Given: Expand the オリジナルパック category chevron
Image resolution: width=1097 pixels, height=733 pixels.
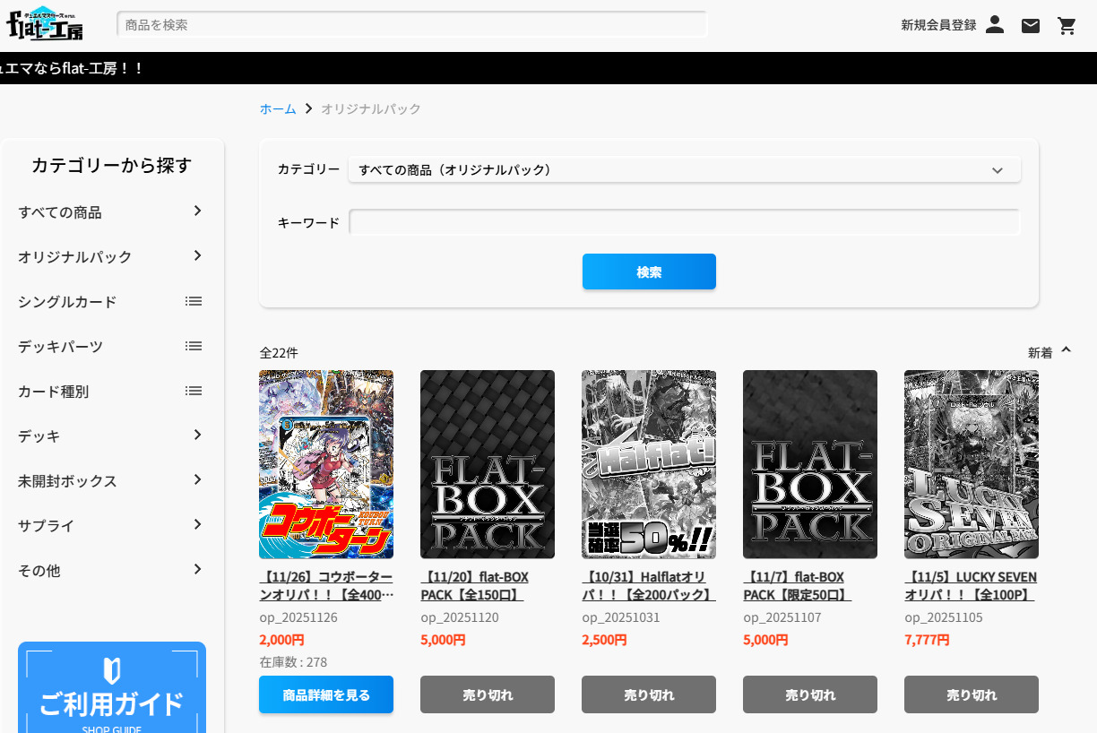Looking at the screenshot, I should 197,256.
